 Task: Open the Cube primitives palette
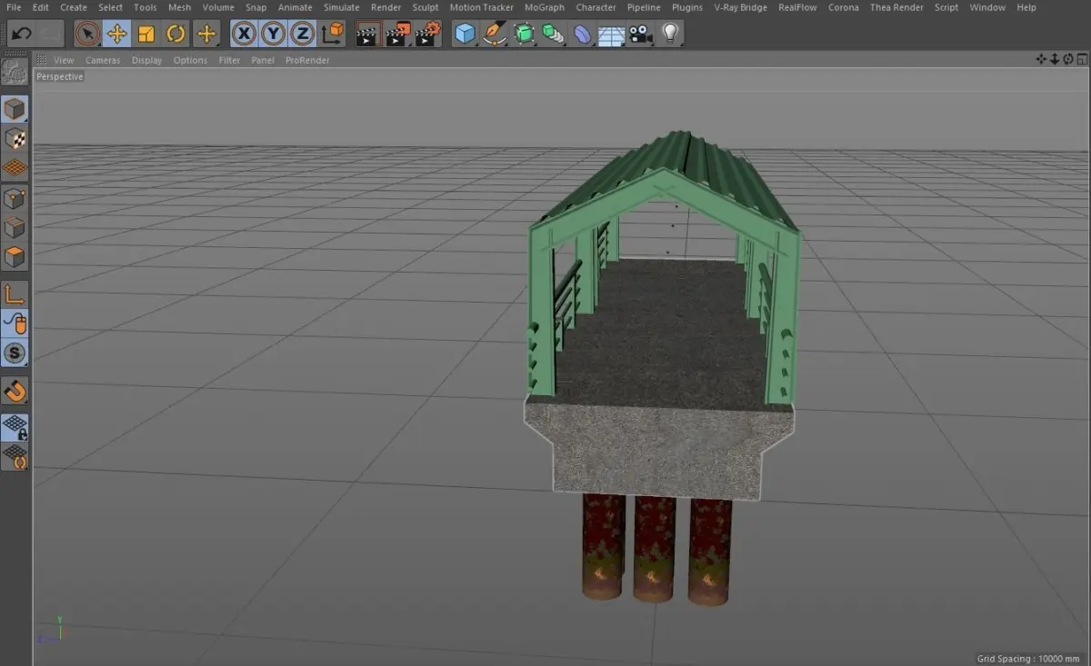(465, 35)
